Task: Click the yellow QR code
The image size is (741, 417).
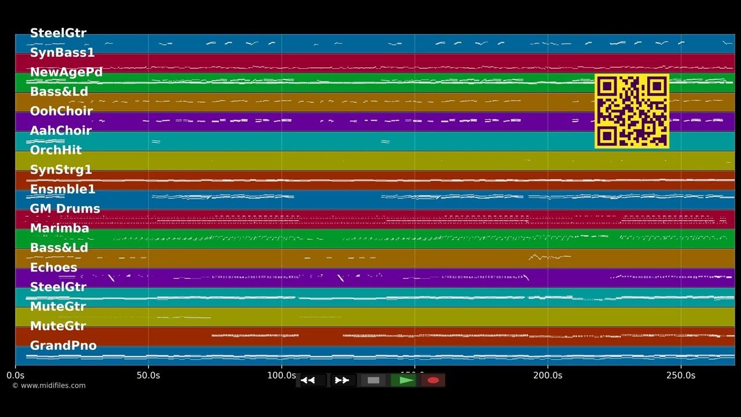Action: tap(632, 111)
